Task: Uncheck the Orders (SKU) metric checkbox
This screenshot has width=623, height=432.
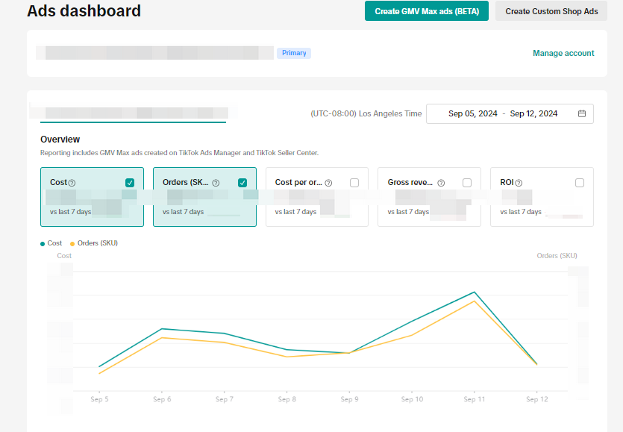Action: [242, 183]
